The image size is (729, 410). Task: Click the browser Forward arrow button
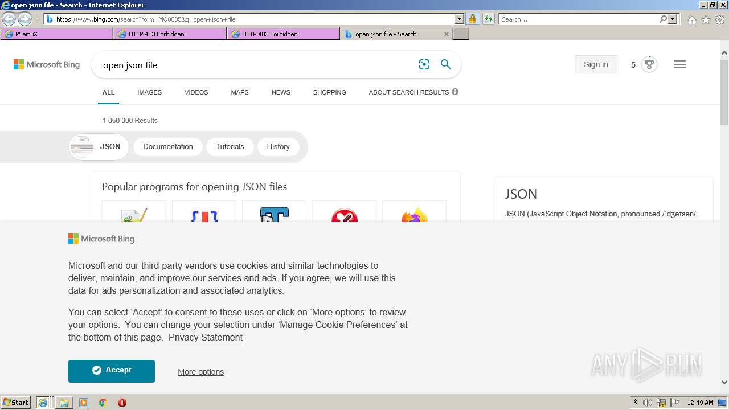(x=24, y=19)
